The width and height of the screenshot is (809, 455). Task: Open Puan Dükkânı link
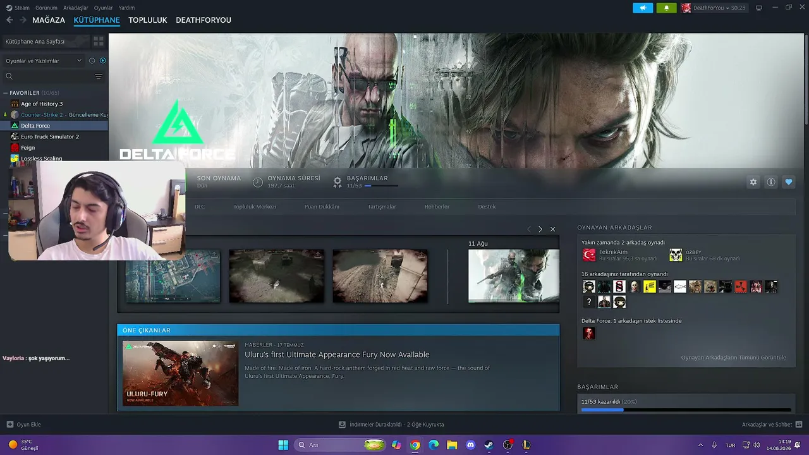tap(322, 207)
